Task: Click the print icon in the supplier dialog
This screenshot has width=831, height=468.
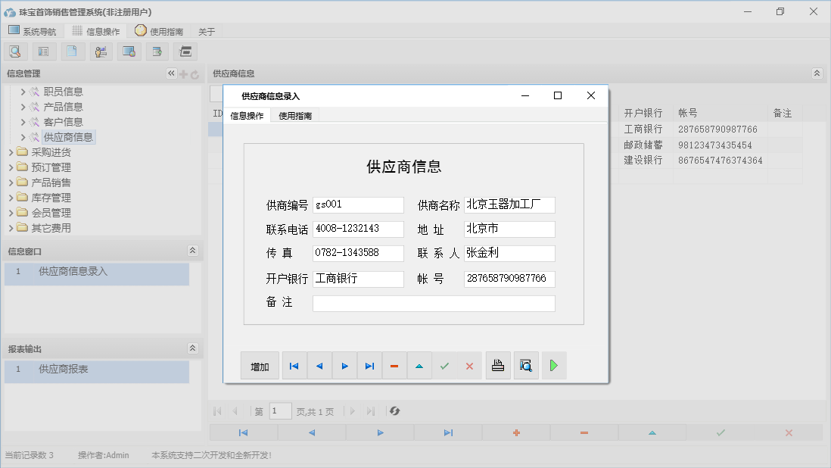Action: click(498, 366)
